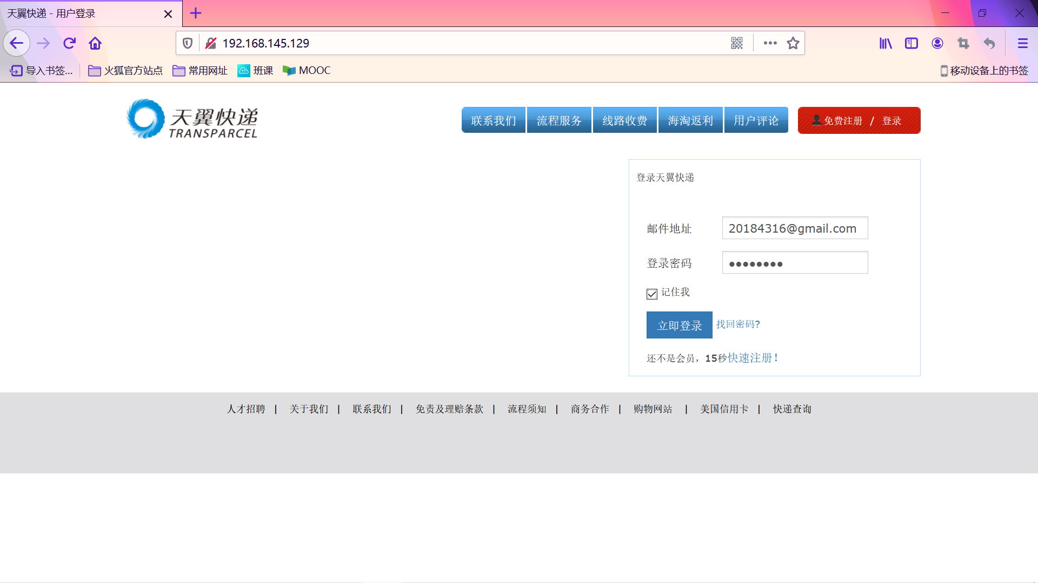
Task: Open page actions three-dots menu
Action: [x=770, y=43]
